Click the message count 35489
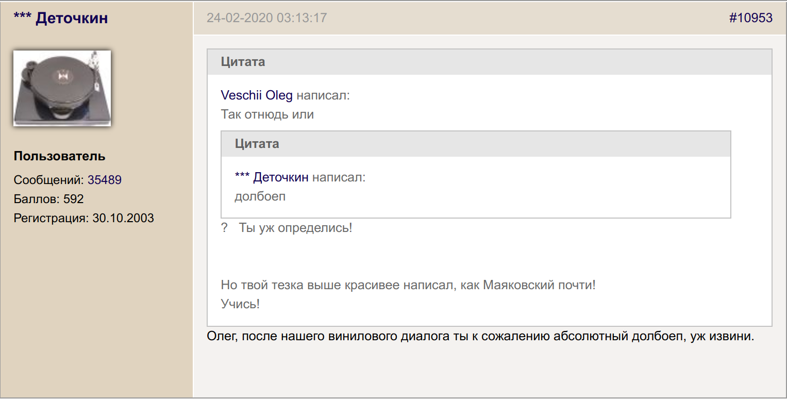 [x=105, y=180]
